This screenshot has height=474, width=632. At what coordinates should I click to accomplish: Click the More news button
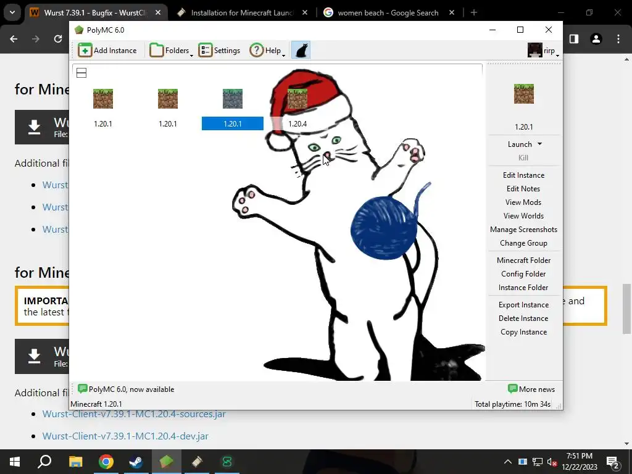[x=531, y=389]
